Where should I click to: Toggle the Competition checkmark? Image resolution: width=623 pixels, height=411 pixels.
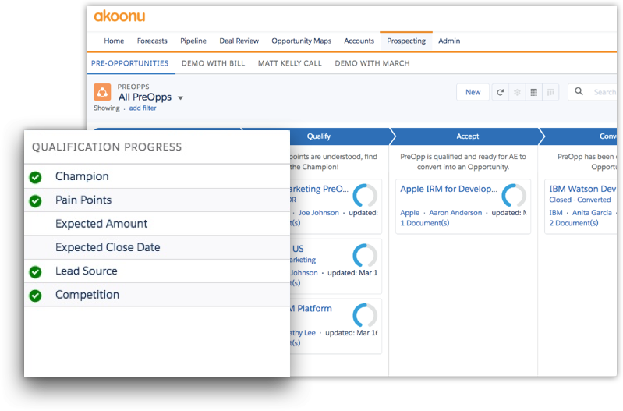pos(35,296)
